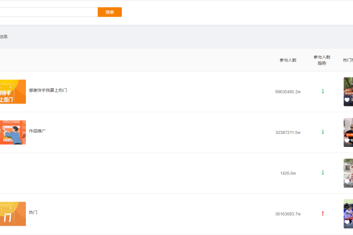Click heart icon on 感谢快手我要上热门 video
This screenshot has width=353, height=235.
[347, 100]
